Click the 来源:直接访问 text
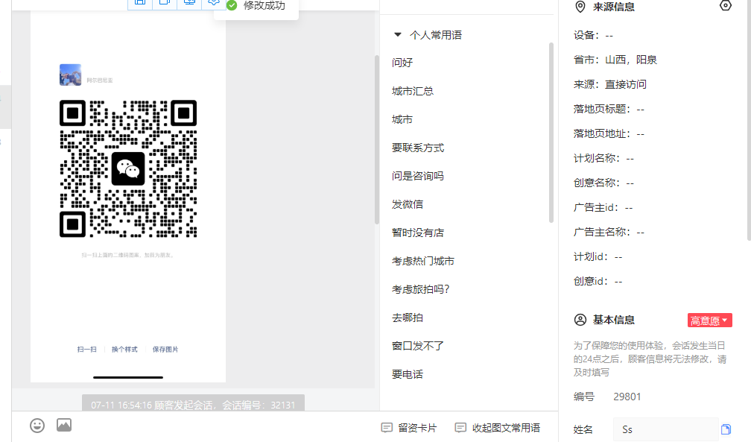The height and width of the screenshot is (442, 751). pyautogui.click(x=610, y=84)
